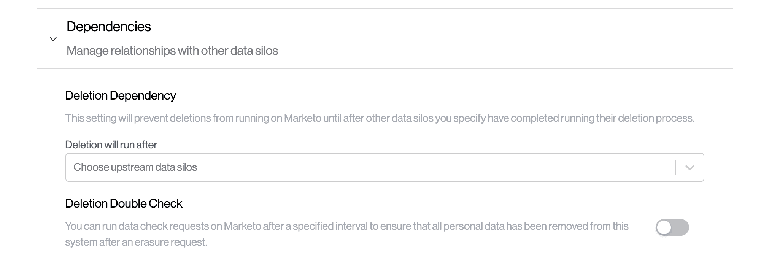
Task: Click the grey track of the toggle switch
Action: (681, 227)
